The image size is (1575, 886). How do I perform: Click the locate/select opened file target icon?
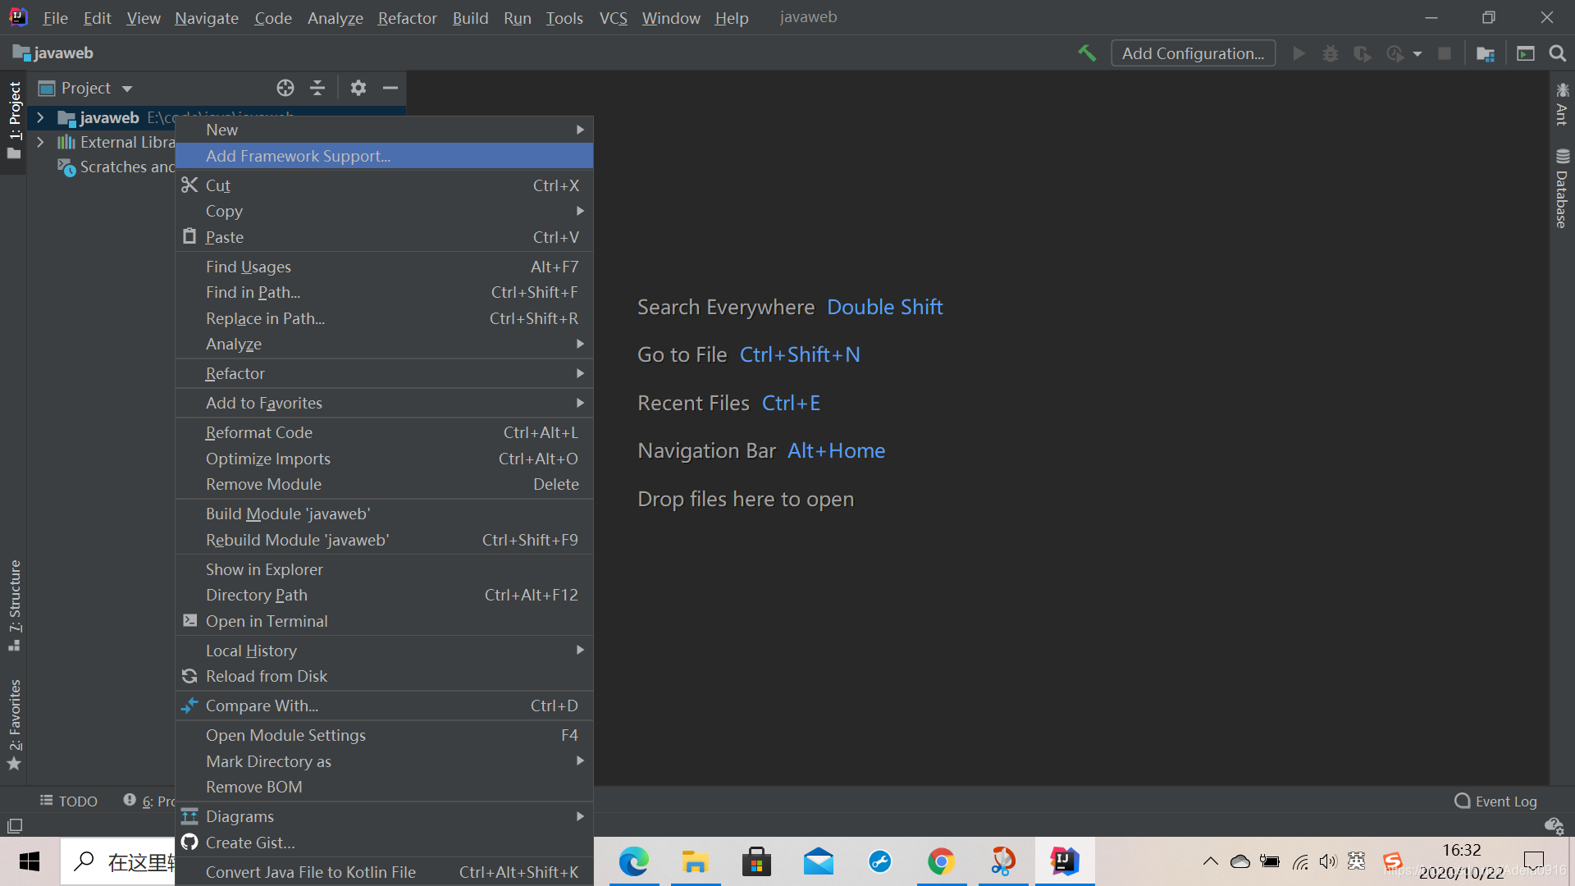click(285, 88)
